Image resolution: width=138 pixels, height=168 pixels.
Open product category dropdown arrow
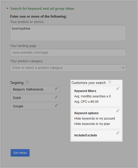(123, 68)
